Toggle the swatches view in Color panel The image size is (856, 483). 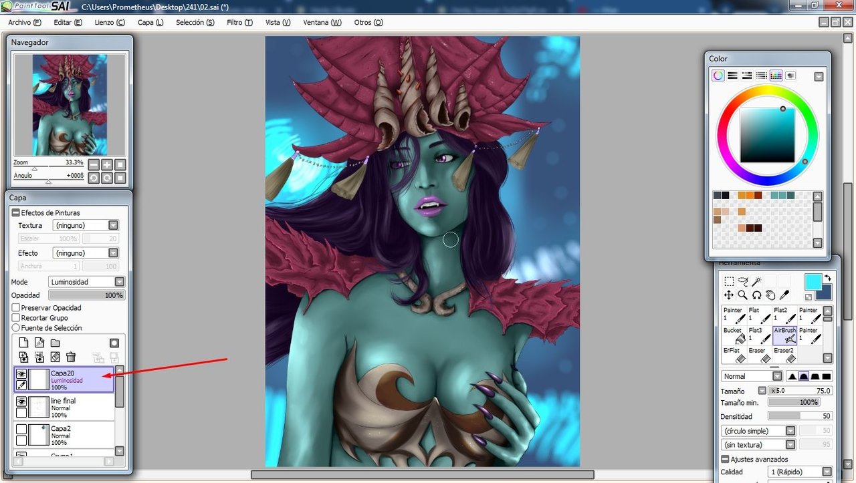click(x=776, y=75)
